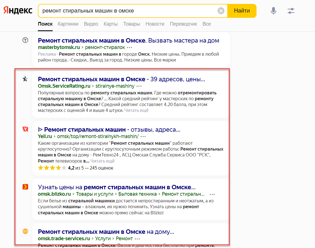Click the Yell.ru red favicon
The width and height of the screenshot is (315, 248).
click(25, 129)
